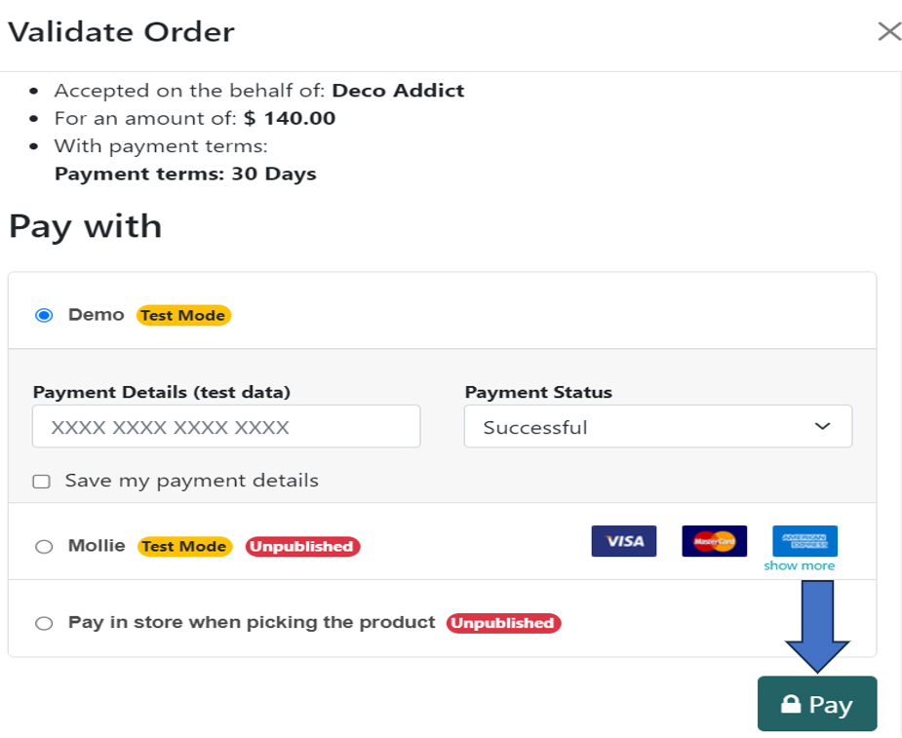902x738 pixels.
Task: Select the Demo payment radio button
Action: tap(44, 316)
